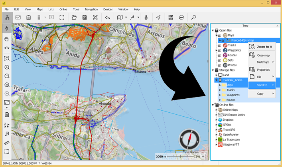Toggle full screen mode icon
The height and width of the screenshot is (167, 282).
click(x=62, y=18)
